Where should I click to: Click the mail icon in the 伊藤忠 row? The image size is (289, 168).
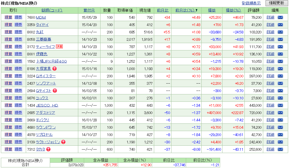click(280, 54)
